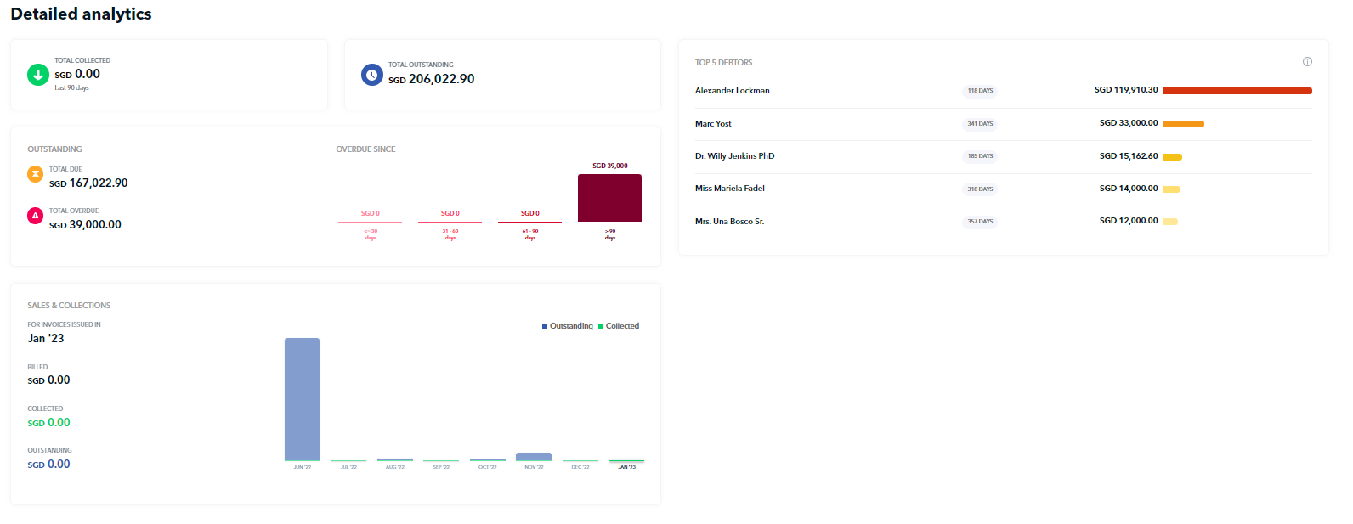Click the blue Total Outstanding clock icon
1353x524 pixels.
click(x=372, y=75)
